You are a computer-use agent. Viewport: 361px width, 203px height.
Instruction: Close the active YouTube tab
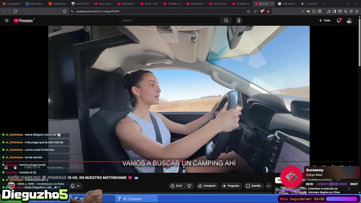coord(272,4)
